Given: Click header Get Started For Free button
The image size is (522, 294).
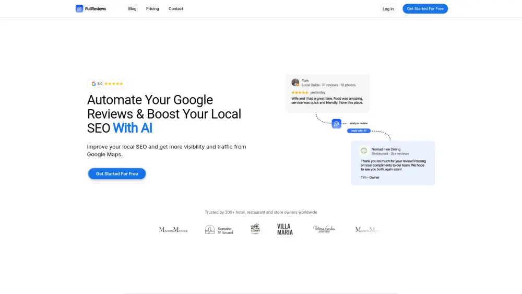Looking at the screenshot, I should coord(425,9).
